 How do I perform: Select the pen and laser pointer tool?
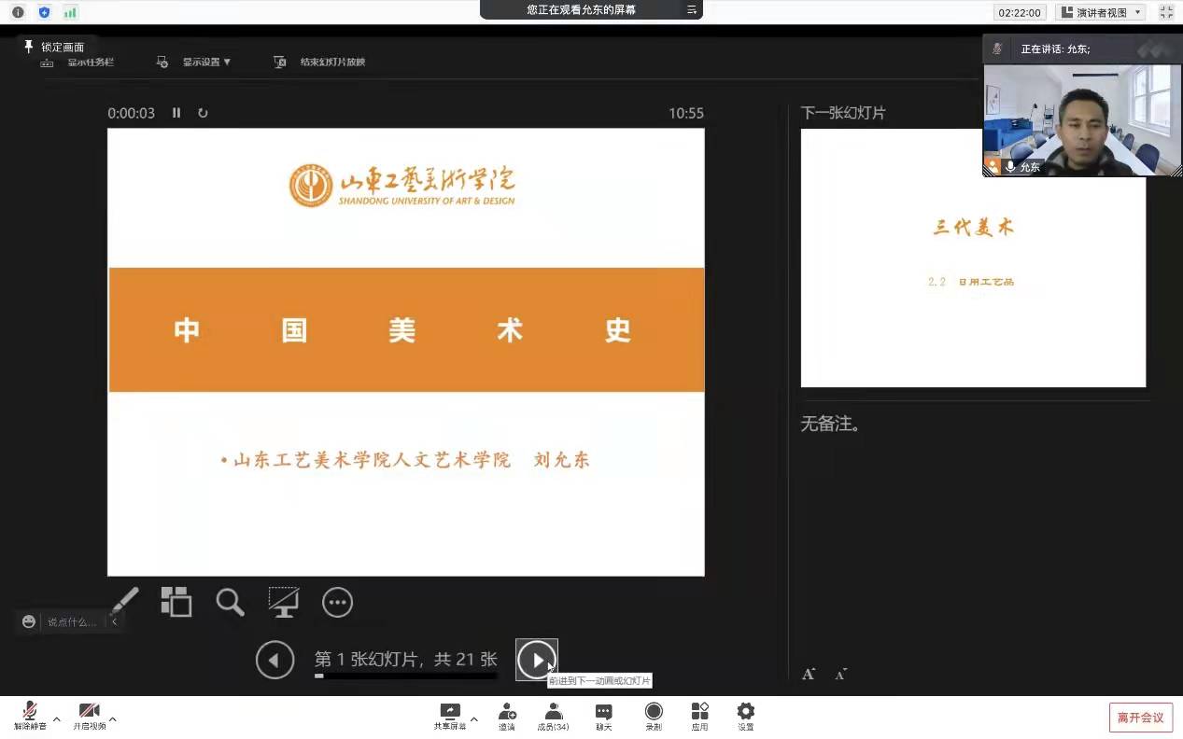pyautogui.click(x=124, y=602)
